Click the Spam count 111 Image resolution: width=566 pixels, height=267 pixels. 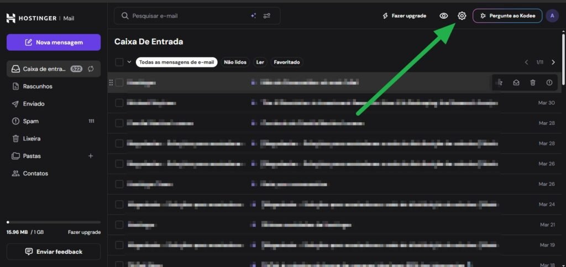point(91,121)
